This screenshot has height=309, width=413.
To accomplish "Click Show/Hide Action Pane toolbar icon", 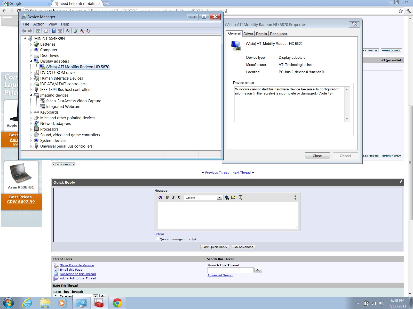I will [x=60, y=31].
